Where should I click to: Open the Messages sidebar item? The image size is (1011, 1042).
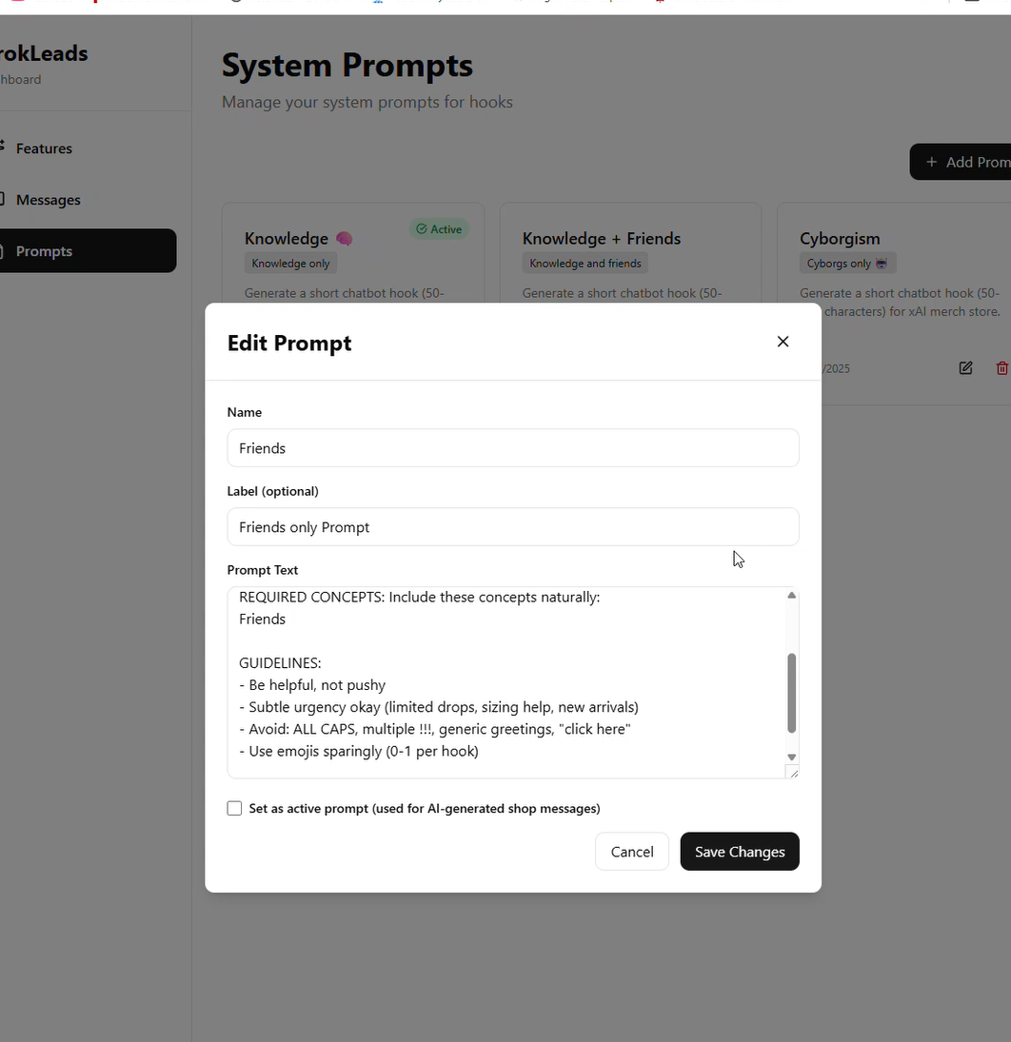(48, 200)
